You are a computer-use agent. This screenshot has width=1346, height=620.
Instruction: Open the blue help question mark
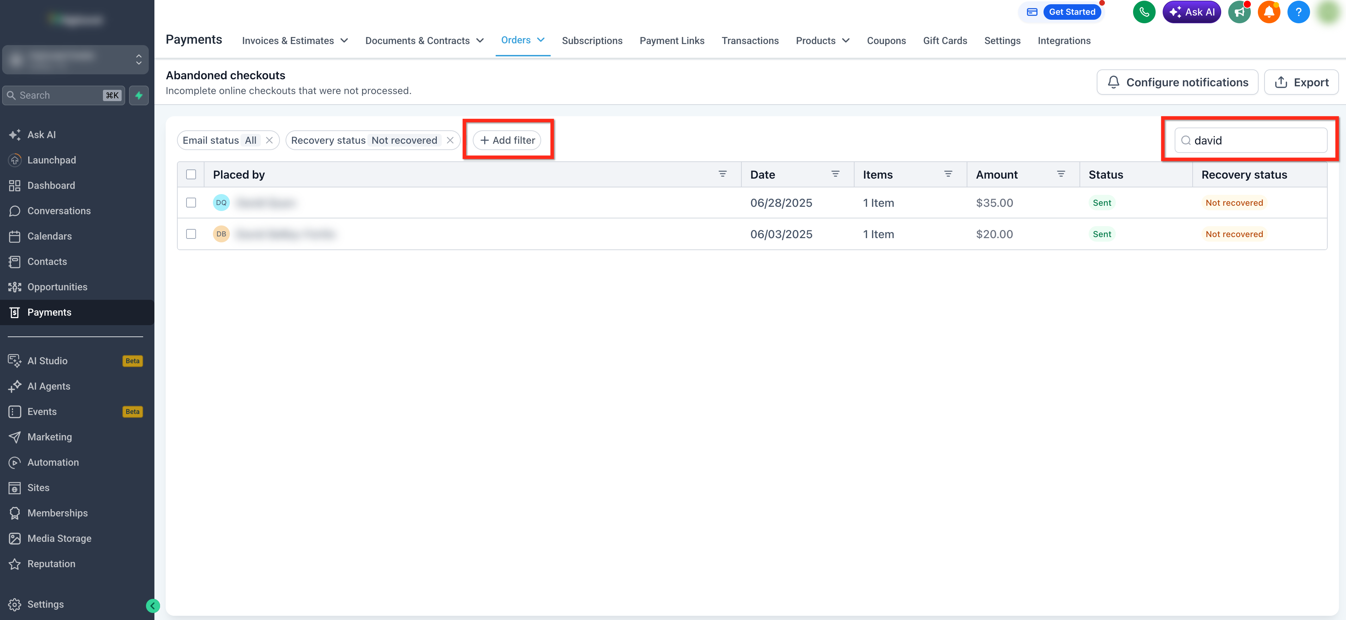[x=1298, y=12]
